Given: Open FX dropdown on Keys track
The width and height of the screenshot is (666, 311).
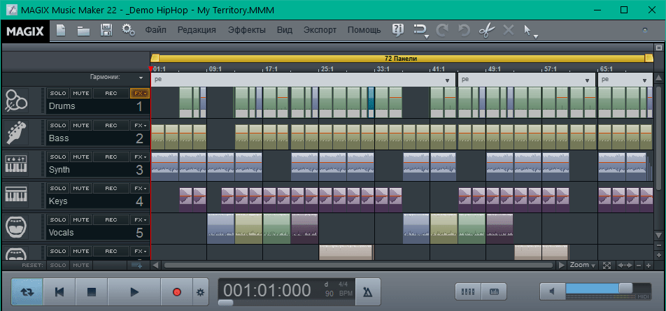Looking at the screenshot, I should [x=140, y=188].
